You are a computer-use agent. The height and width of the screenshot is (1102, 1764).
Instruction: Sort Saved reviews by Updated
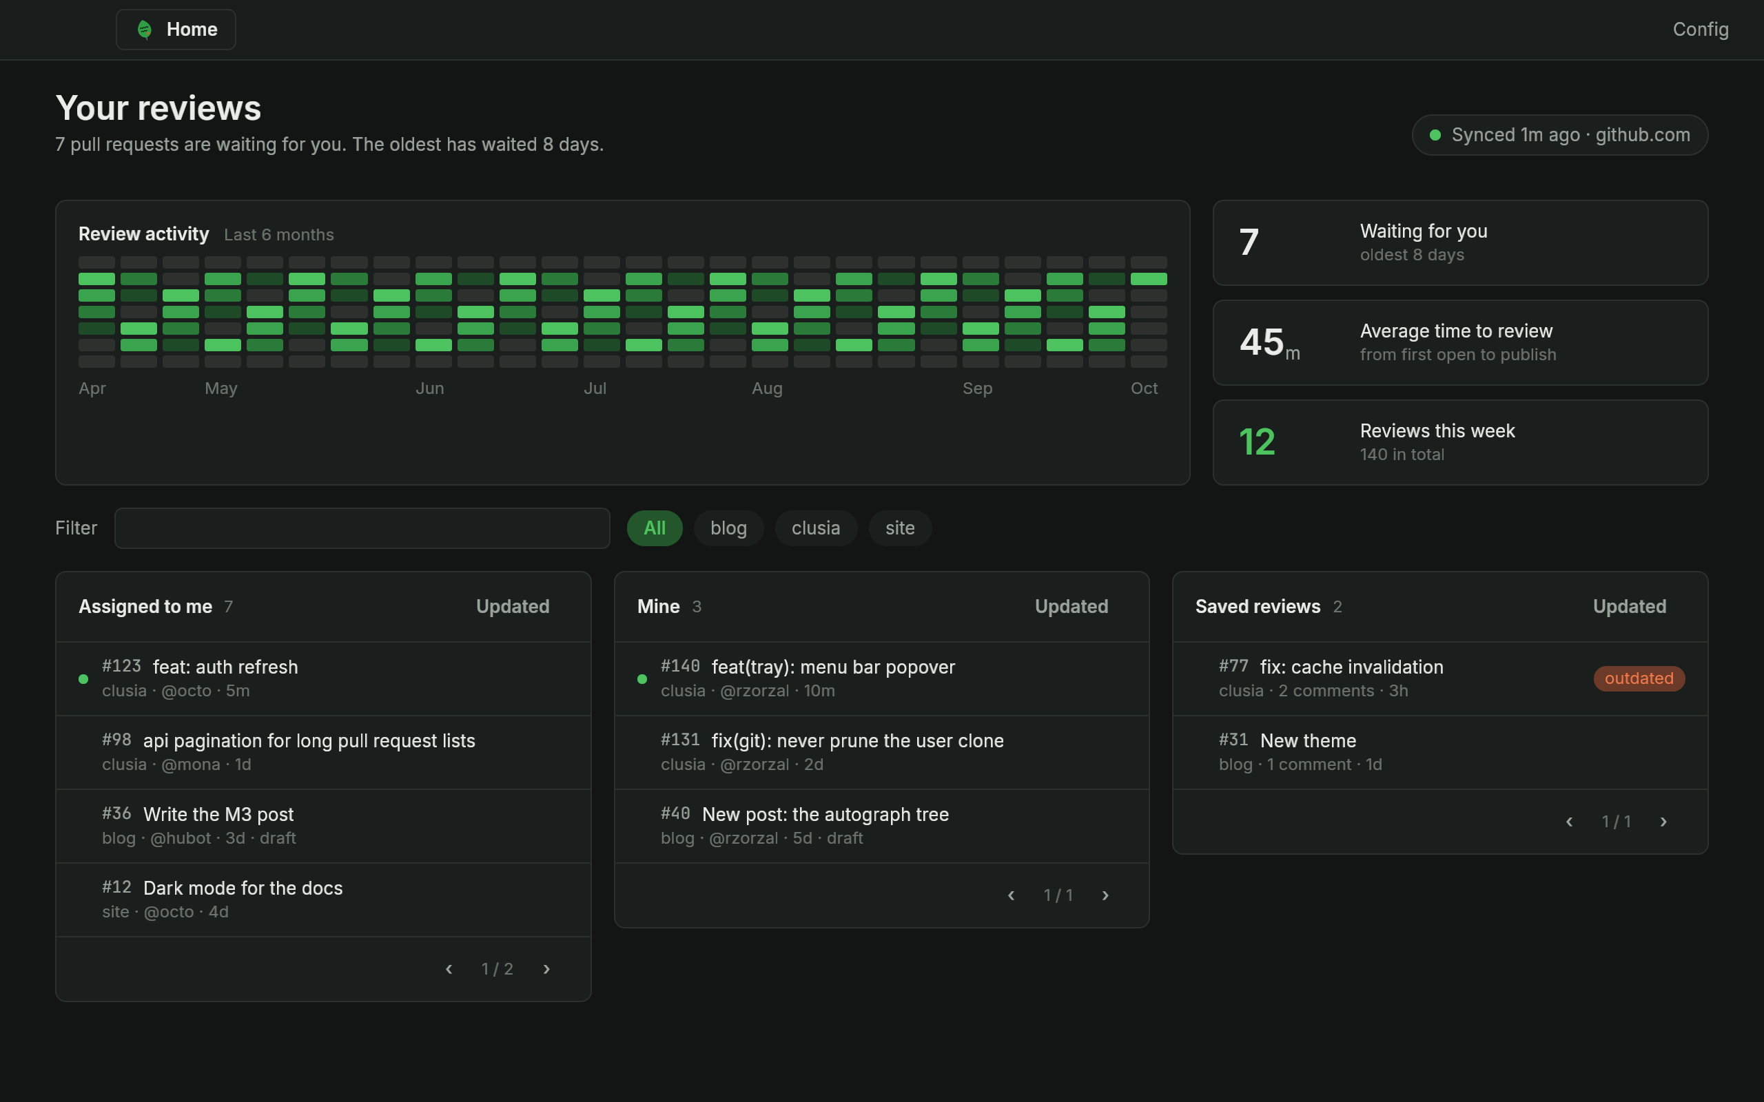[x=1629, y=606]
